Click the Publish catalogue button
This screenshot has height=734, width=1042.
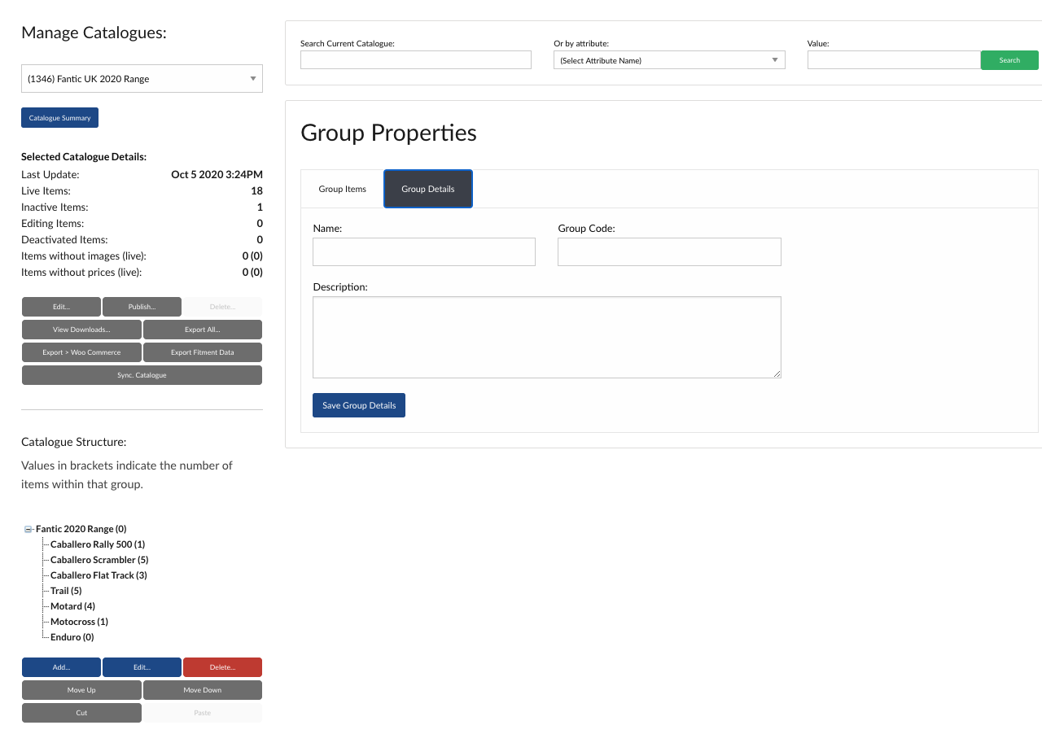click(142, 307)
